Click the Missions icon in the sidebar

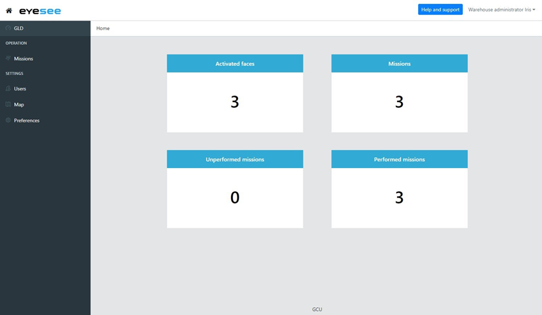pyautogui.click(x=8, y=58)
